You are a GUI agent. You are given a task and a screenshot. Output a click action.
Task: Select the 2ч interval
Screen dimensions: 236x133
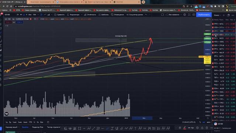18,15
